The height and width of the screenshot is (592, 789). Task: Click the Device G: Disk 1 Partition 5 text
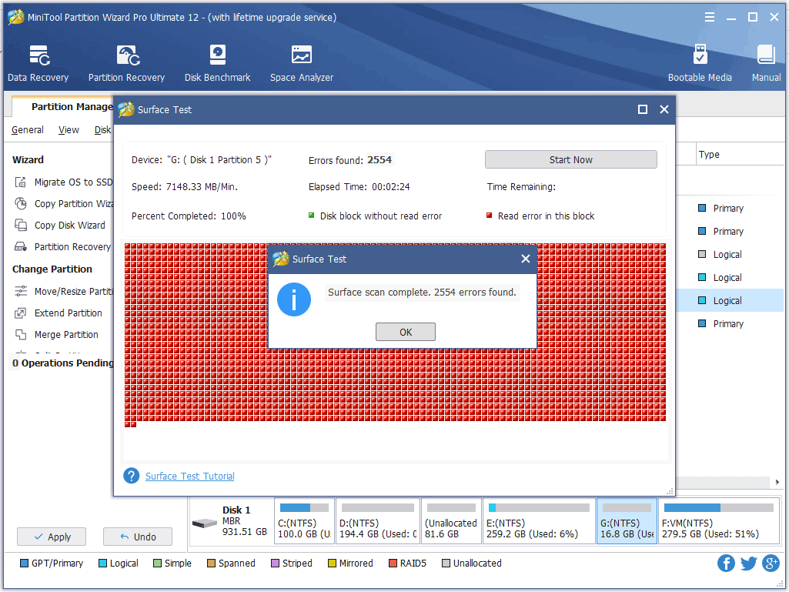tap(201, 159)
